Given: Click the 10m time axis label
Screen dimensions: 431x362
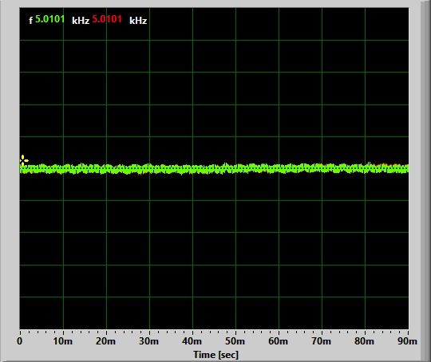Looking at the screenshot, I should (x=63, y=341).
